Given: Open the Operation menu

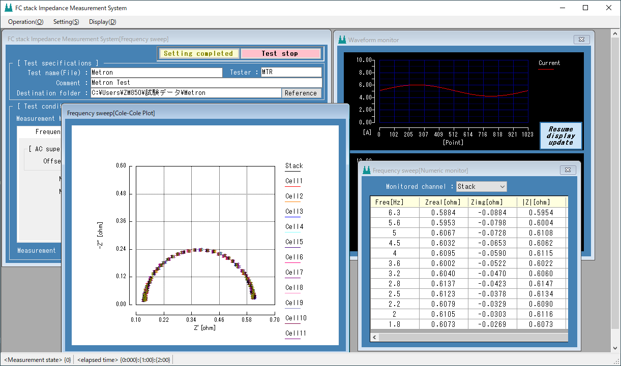Looking at the screenshot, I should click(26, 22).
